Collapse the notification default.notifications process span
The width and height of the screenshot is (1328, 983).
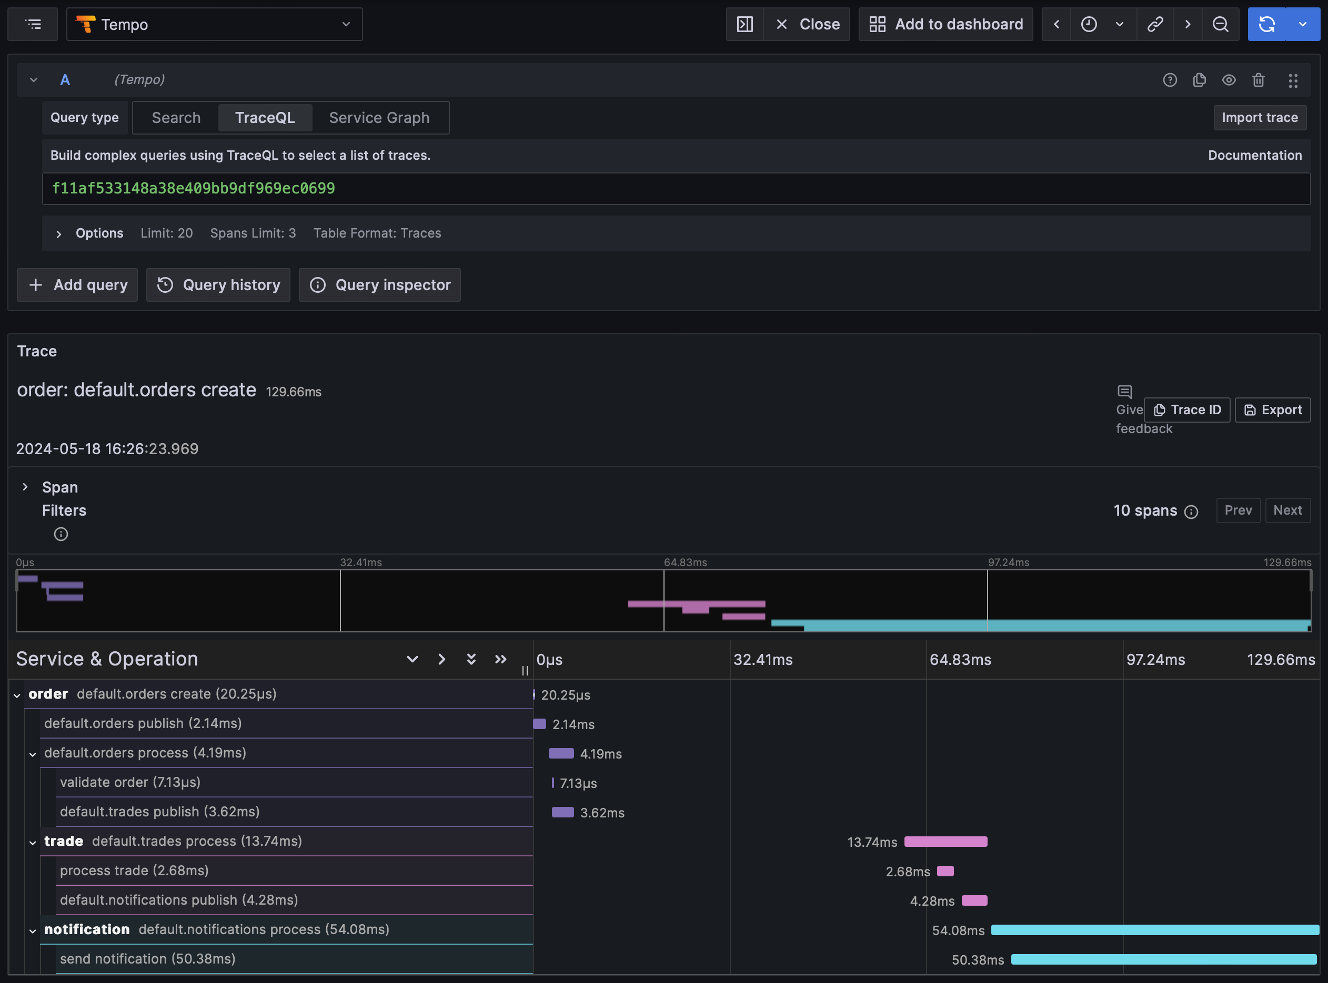click(x=33, y=931)
